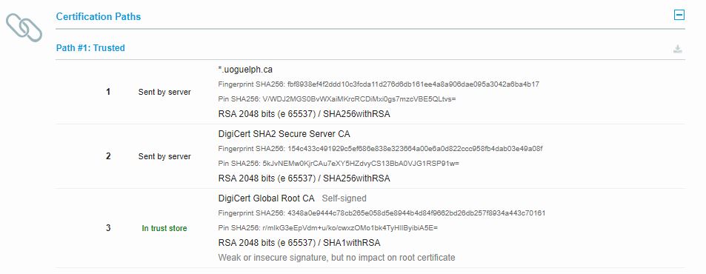706x274 pixels.
Task: Collapse the Certification Paths section
Action: [679, 16]
